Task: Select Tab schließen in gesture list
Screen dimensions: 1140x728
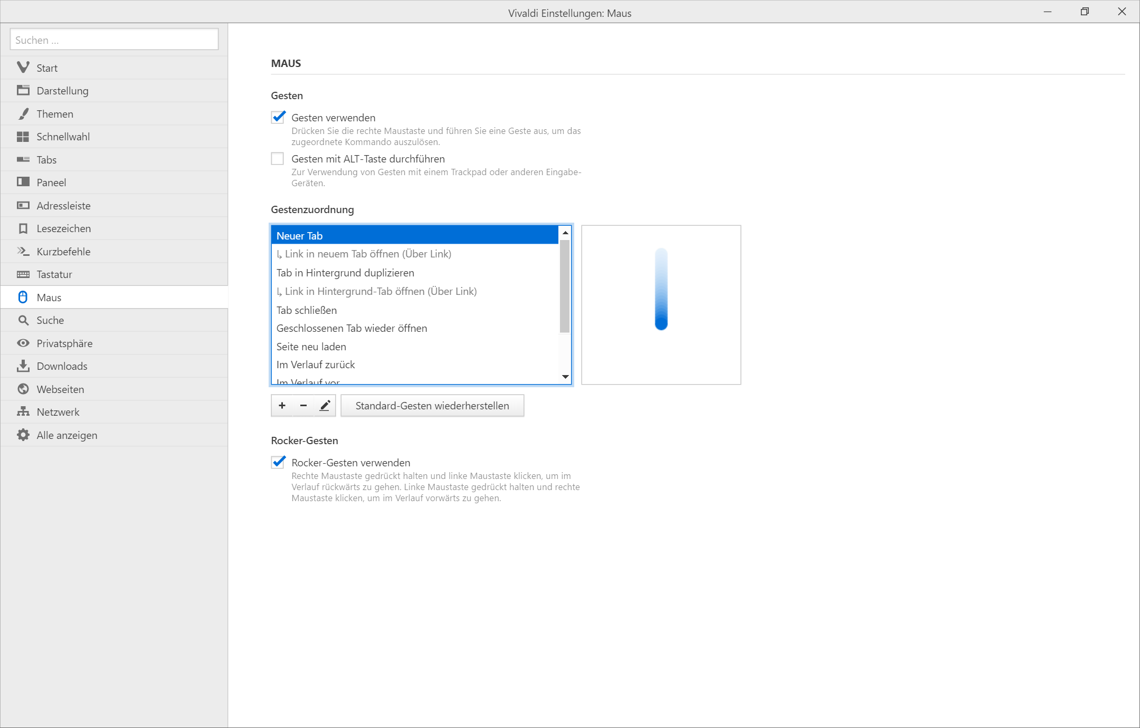Action: [x=307, y=310]
